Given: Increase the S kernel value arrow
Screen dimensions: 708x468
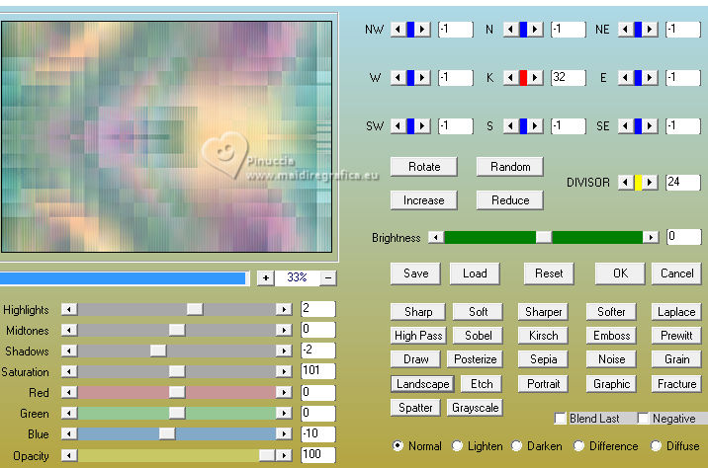Looking at the screenshot, I should tap(535, 125).
